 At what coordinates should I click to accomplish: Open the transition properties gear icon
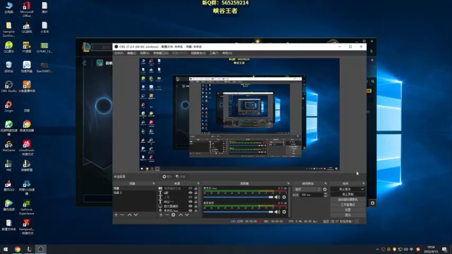pyautogui.click(x=325, y=190)
